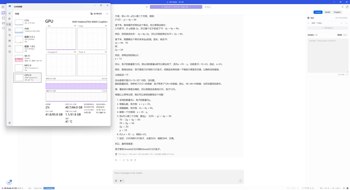The height and width of the screenshot is (190, 350).
Task: Open the Chat view in LM Studio sidebar
Action: pos(3,13)
